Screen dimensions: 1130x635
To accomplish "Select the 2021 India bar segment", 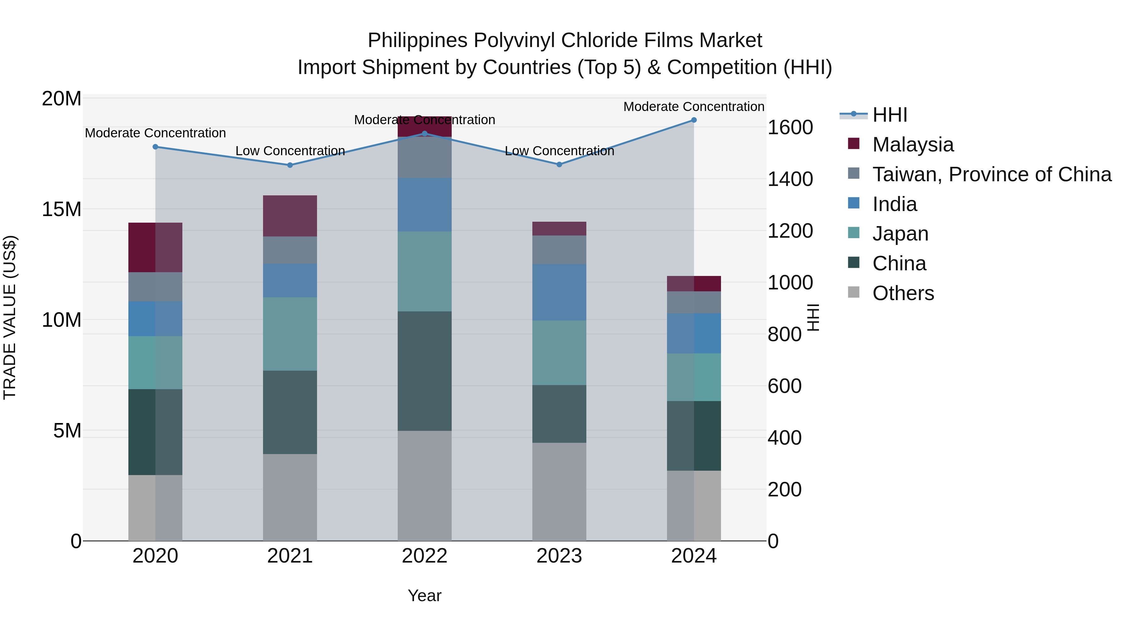I will [290, 281].
